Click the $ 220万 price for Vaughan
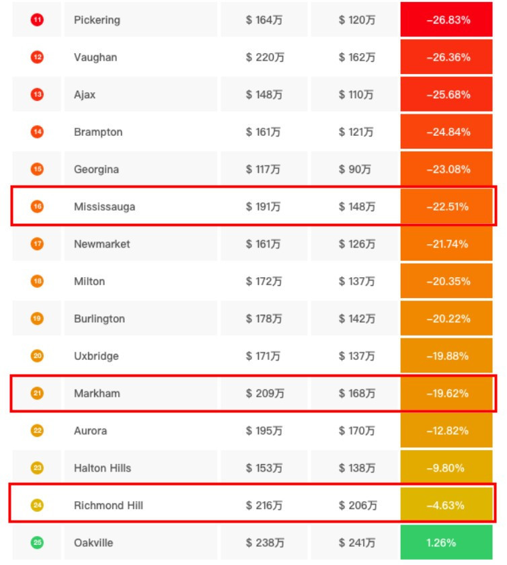Viewport: 507px width, 565px height. (x=264, y=58)
